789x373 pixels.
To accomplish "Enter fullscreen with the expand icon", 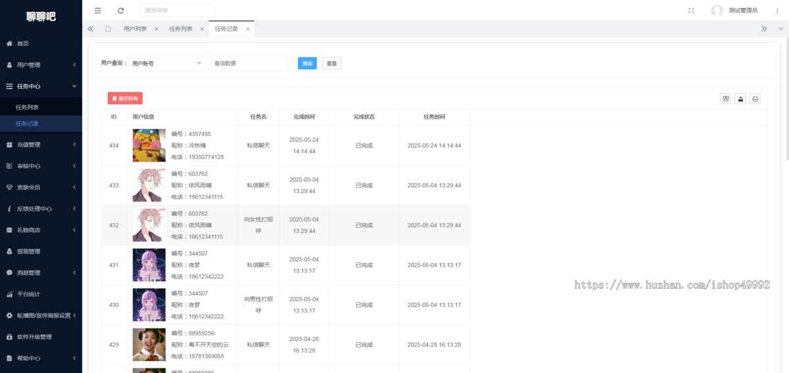I will (691, 11).
